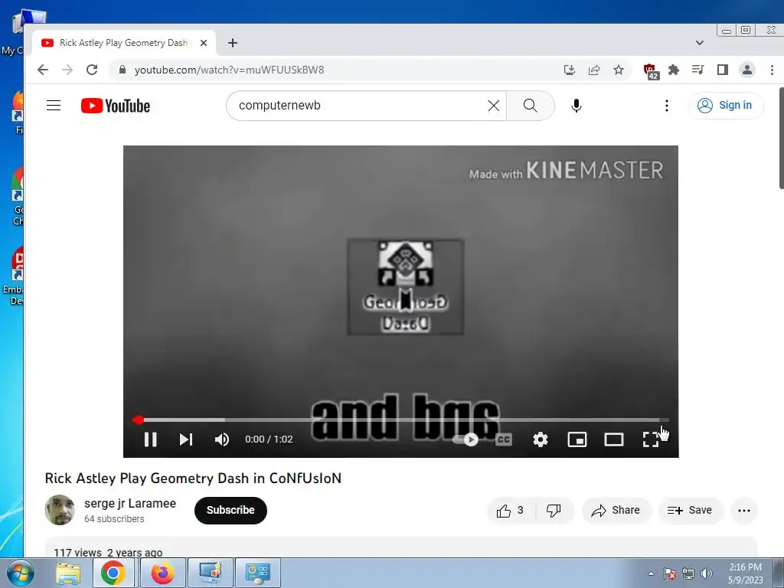Open the player settings gear
This screenshot has width=784, height=588.
pyautogui.click(x=541, y=439)
